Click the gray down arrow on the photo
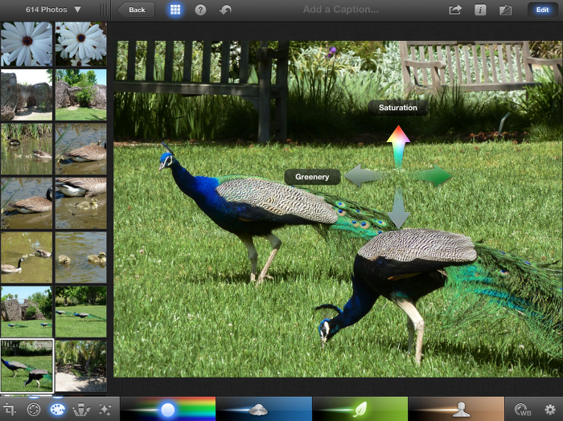 pyautogui.click(x=398, y=208)
